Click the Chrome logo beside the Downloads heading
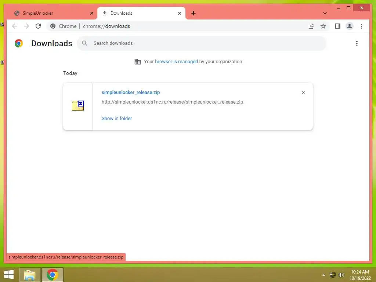Image resolution: width=376 pixels, height=282 pixels. pyautogui.click(x=19, y=43)
